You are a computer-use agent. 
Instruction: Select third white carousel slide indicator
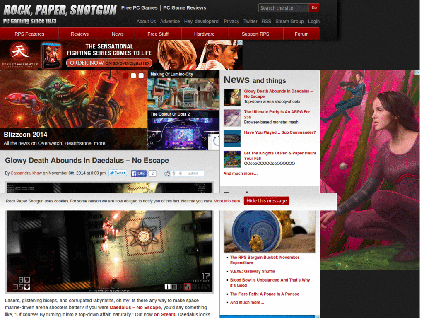[x=141, y=76]
